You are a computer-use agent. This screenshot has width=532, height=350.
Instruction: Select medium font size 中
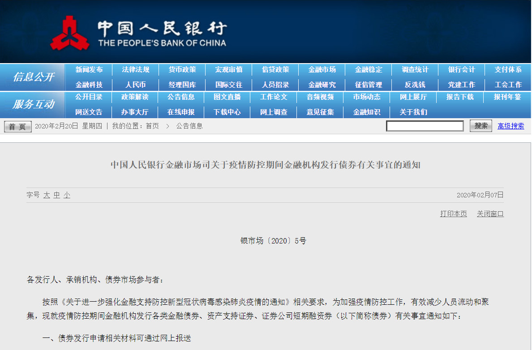click(57, 195)
